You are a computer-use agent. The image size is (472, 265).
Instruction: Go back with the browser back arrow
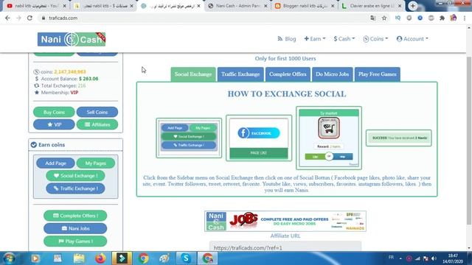[x=7, y=18]
